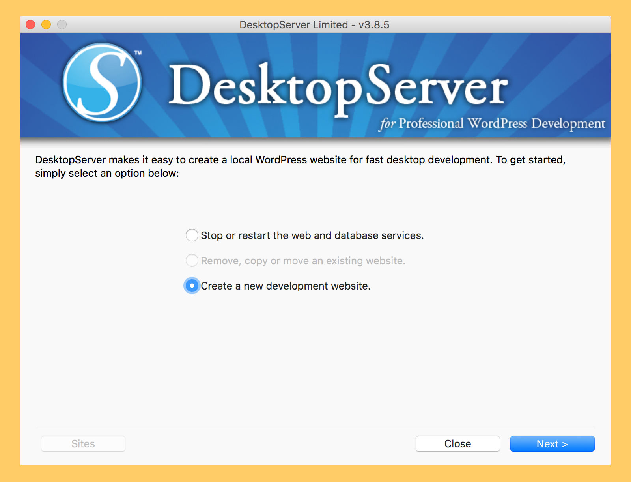
Task: Click the window title "DesktopServer Limited - v3.8.5"
Action: coord(314,25)
